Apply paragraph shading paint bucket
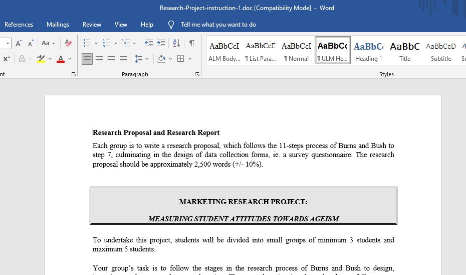The image size is (466, 275). (x=161, y=59)
